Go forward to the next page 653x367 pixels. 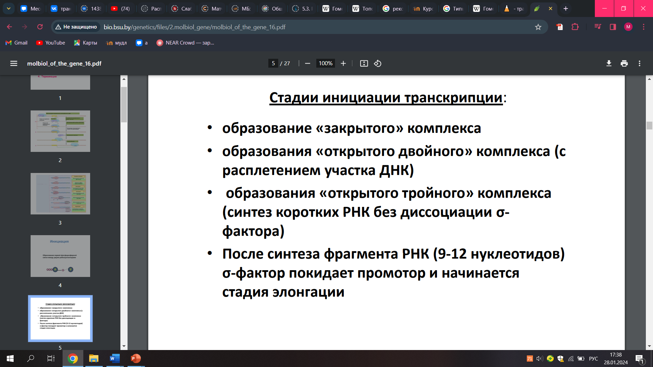tap(24, 27)
